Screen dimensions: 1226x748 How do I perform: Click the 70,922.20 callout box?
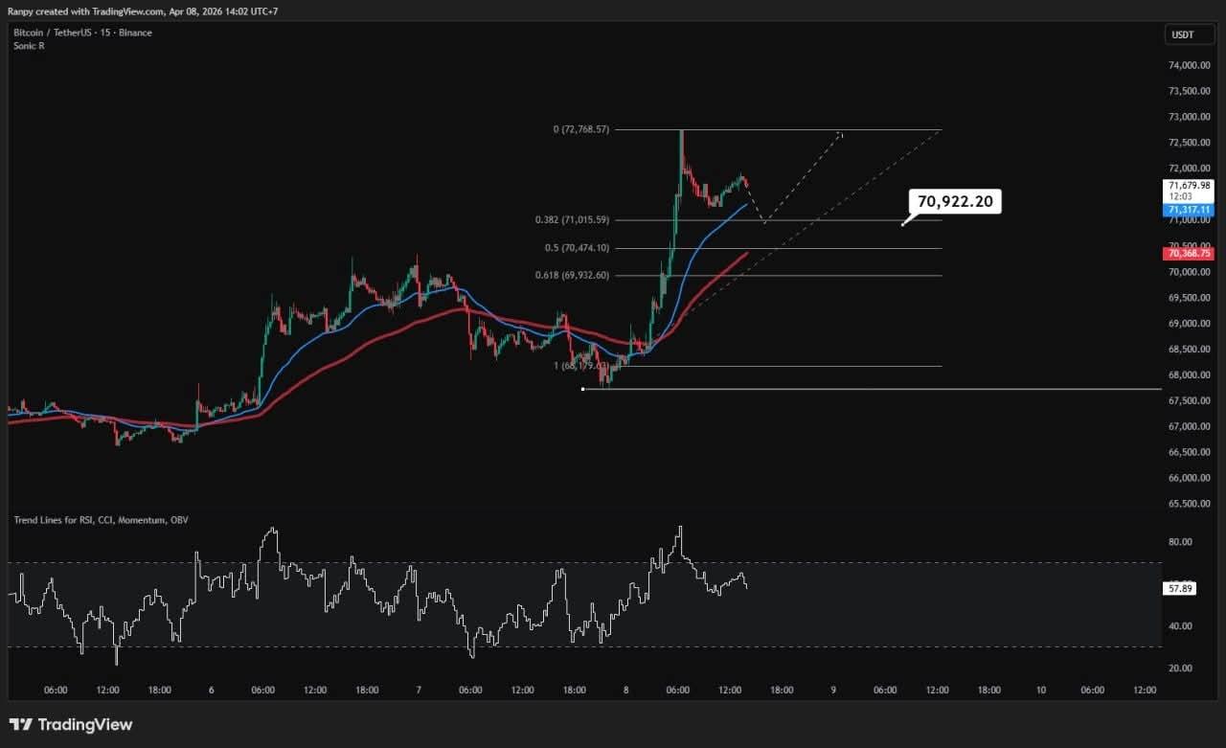pyautogui.click(x=955, y=201)
